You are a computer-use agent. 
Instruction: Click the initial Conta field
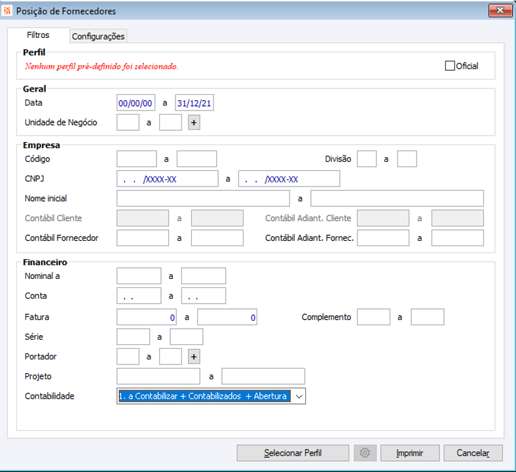tap(139, 296)
